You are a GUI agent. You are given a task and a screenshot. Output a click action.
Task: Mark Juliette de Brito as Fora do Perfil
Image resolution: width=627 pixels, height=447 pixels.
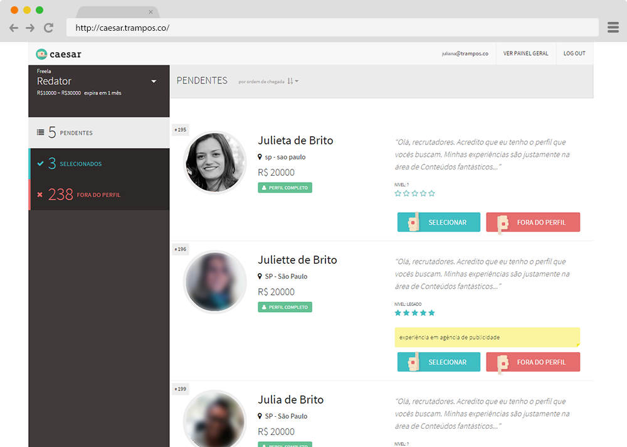pyautogui.click(x=532, y=362)
